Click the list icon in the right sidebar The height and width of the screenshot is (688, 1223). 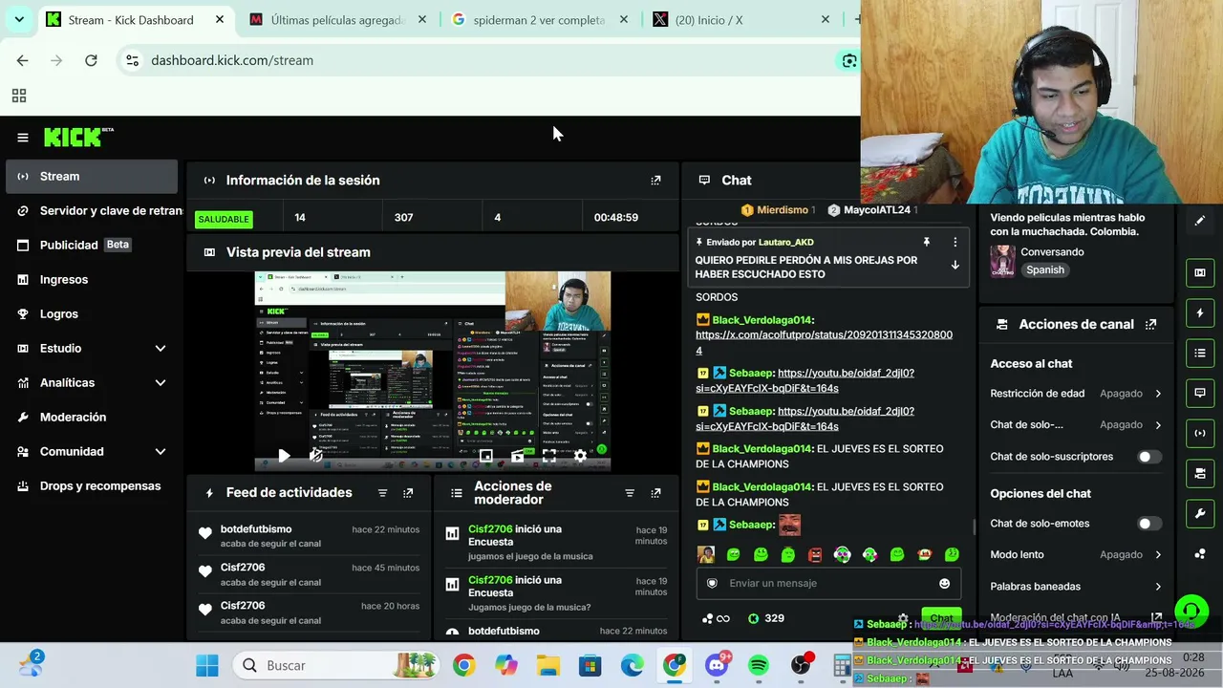1200,354
